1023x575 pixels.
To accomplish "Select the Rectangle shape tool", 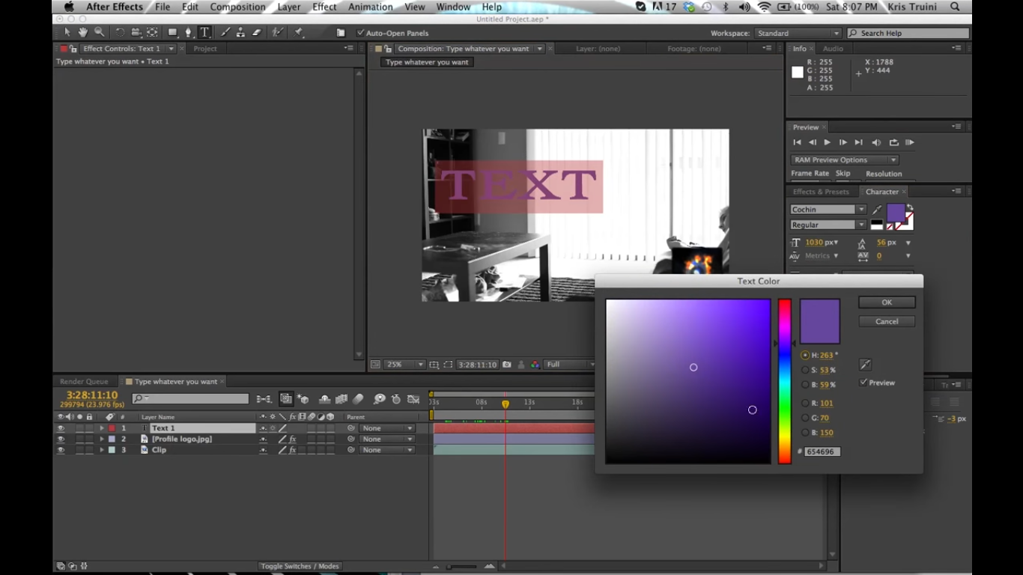I will click(172, 33).
